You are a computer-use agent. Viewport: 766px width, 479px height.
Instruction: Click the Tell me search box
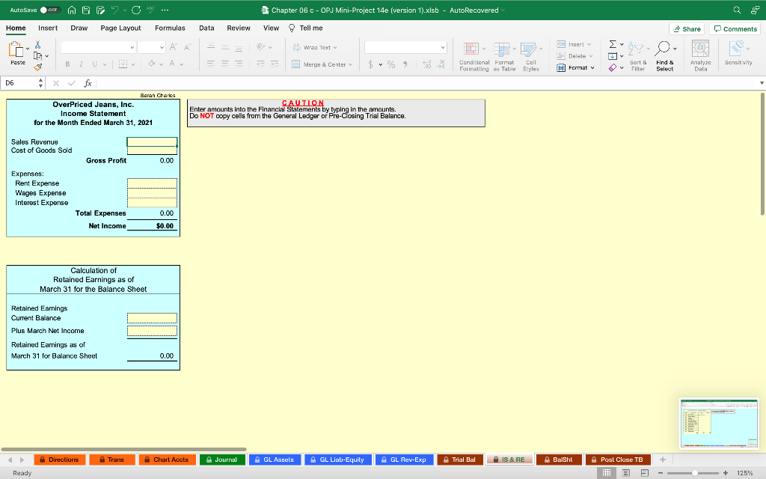[x=306, y=28]
